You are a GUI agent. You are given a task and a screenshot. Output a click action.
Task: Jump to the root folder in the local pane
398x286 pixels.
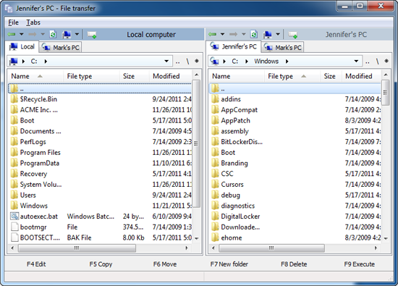point(187,62)
